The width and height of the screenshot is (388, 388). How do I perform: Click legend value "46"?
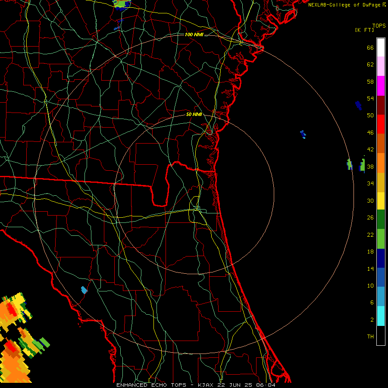370,133
